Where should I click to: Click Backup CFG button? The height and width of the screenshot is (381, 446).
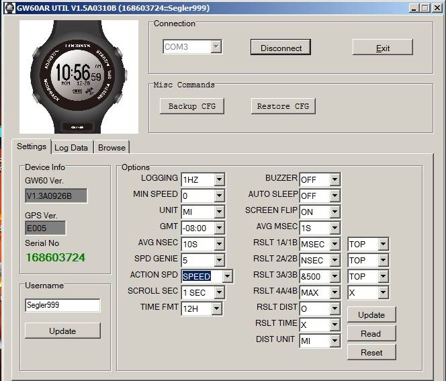(x=191, y=106)
